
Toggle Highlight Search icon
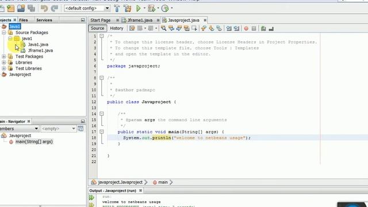click(186, 28)
